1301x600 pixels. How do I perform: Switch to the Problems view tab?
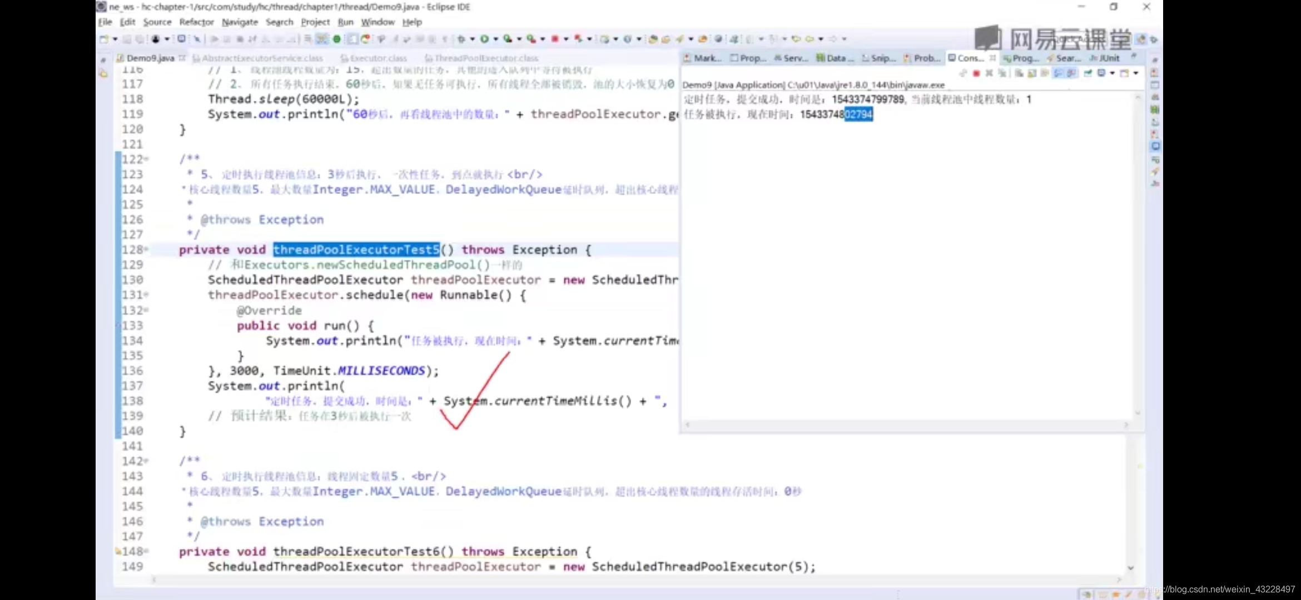(922, 58)
